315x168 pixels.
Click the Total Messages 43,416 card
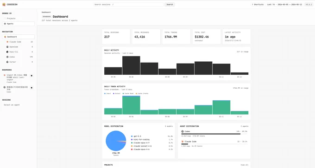pyautogui.click(x=146, y=36)
